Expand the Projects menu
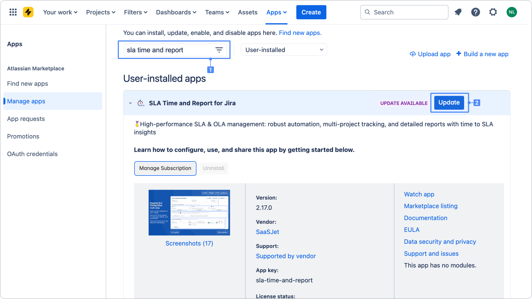 [x=101, y=12]
